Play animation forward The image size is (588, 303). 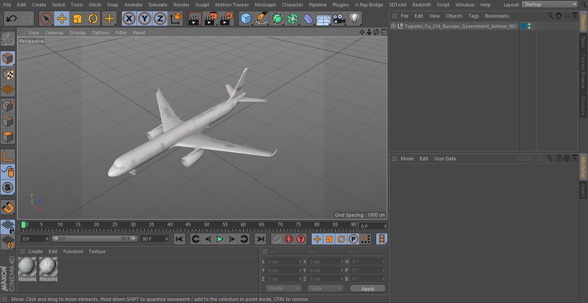coord(220,239)
